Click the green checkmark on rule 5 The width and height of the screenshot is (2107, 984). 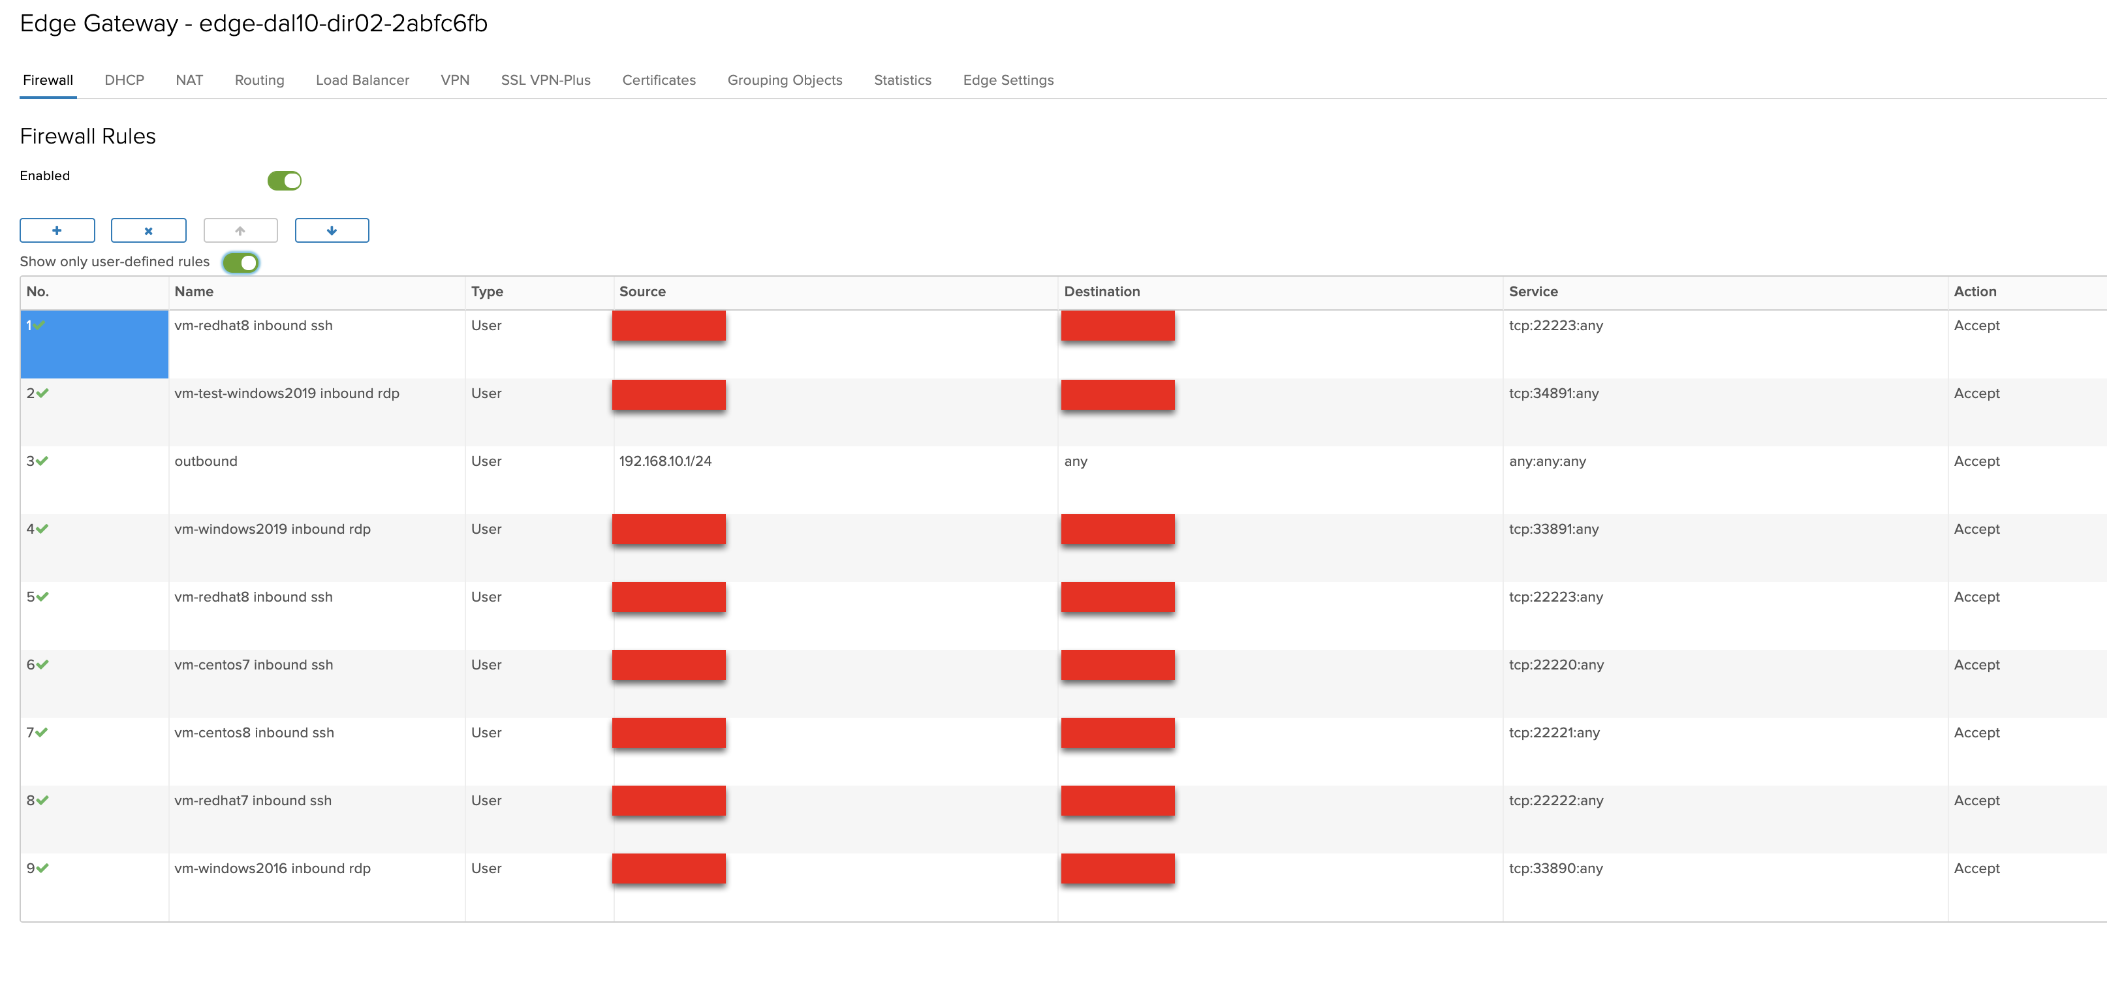[42, 597]
